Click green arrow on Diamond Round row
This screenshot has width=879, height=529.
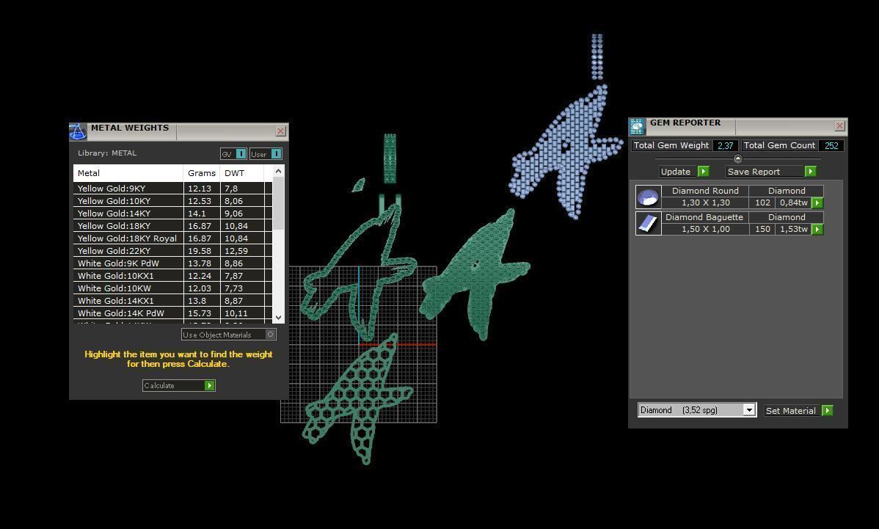coord(817,203)
